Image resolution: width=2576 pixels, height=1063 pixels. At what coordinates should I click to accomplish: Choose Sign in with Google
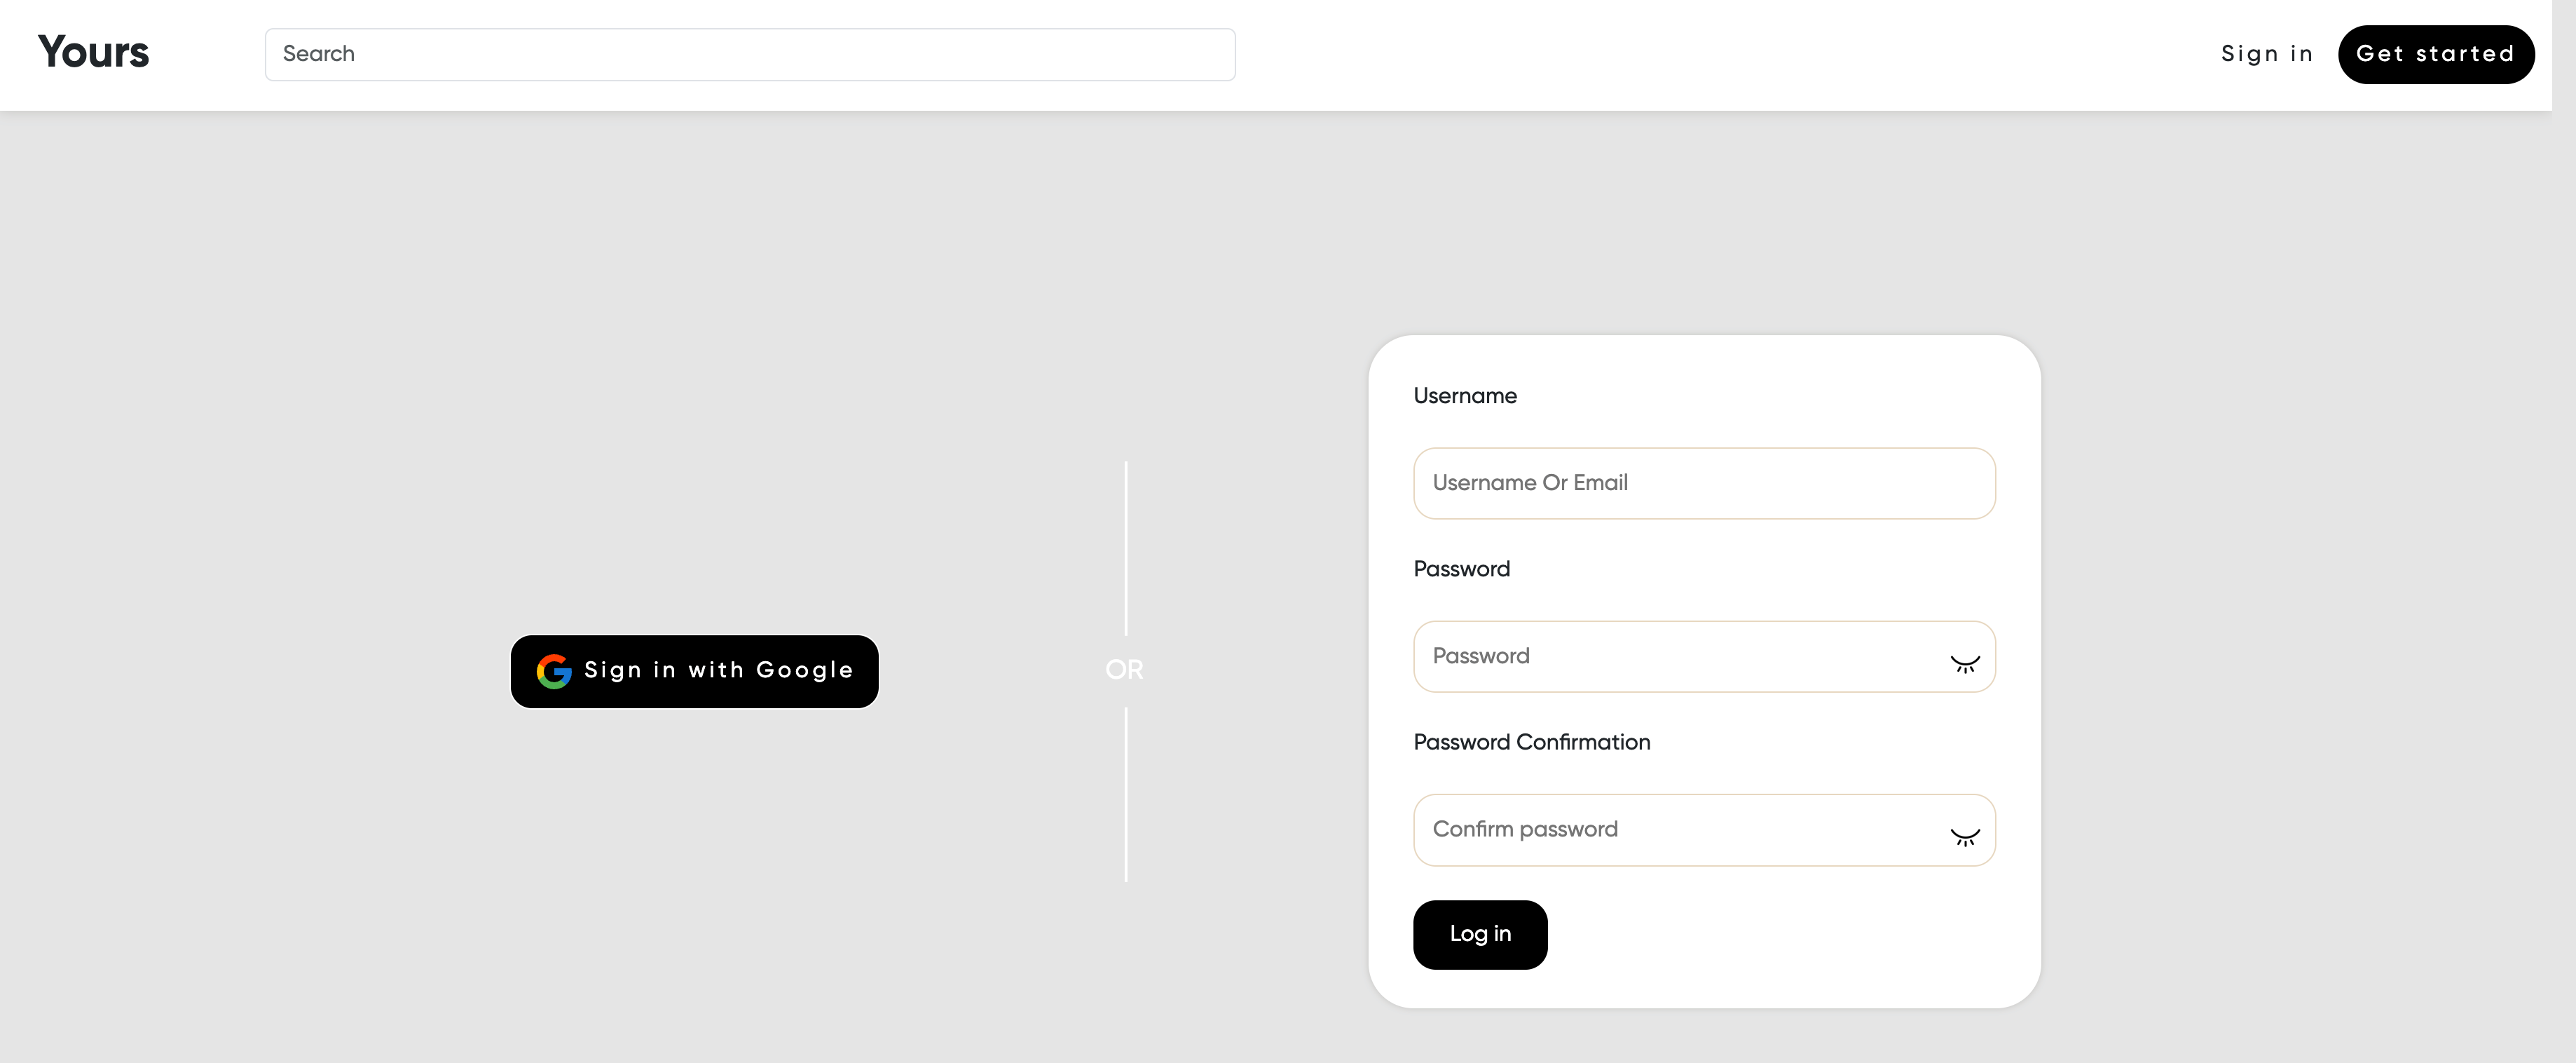(x=694, y=672)
